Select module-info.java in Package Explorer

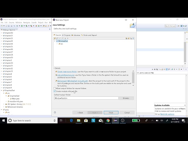(16, 101)
